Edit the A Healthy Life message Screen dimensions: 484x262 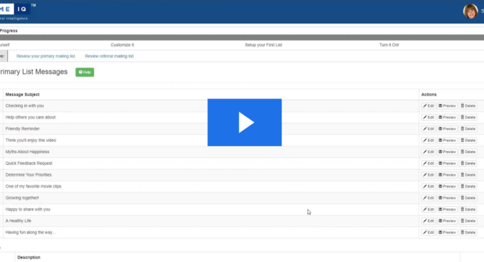(429, 221)
